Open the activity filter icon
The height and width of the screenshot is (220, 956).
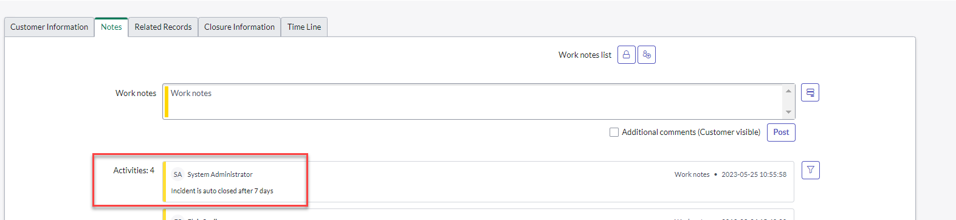click(811, 170)
